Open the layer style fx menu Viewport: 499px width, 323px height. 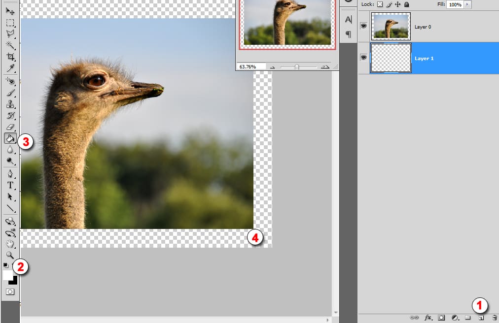pyautogui.click(x=428, y=318)
